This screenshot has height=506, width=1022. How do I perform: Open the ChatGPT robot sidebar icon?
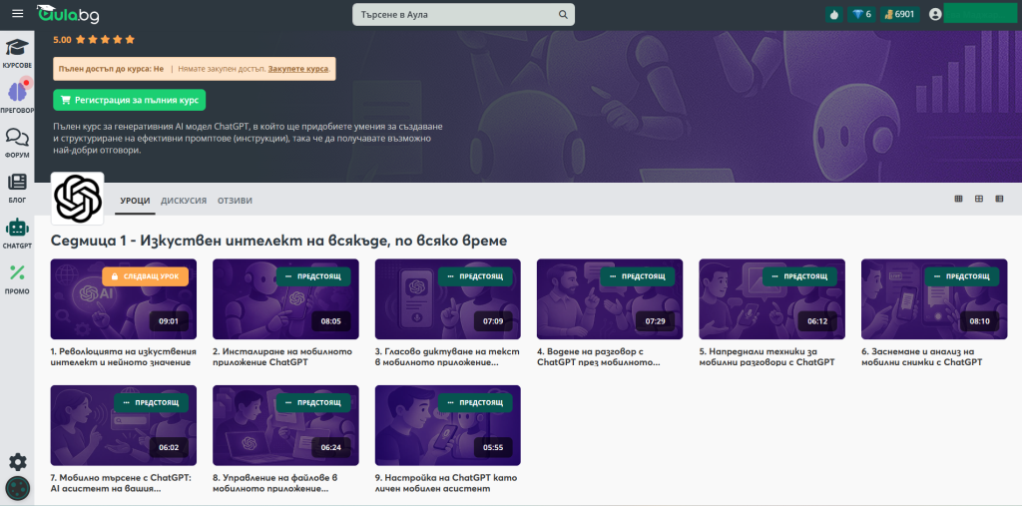click(x=17, y=232)
